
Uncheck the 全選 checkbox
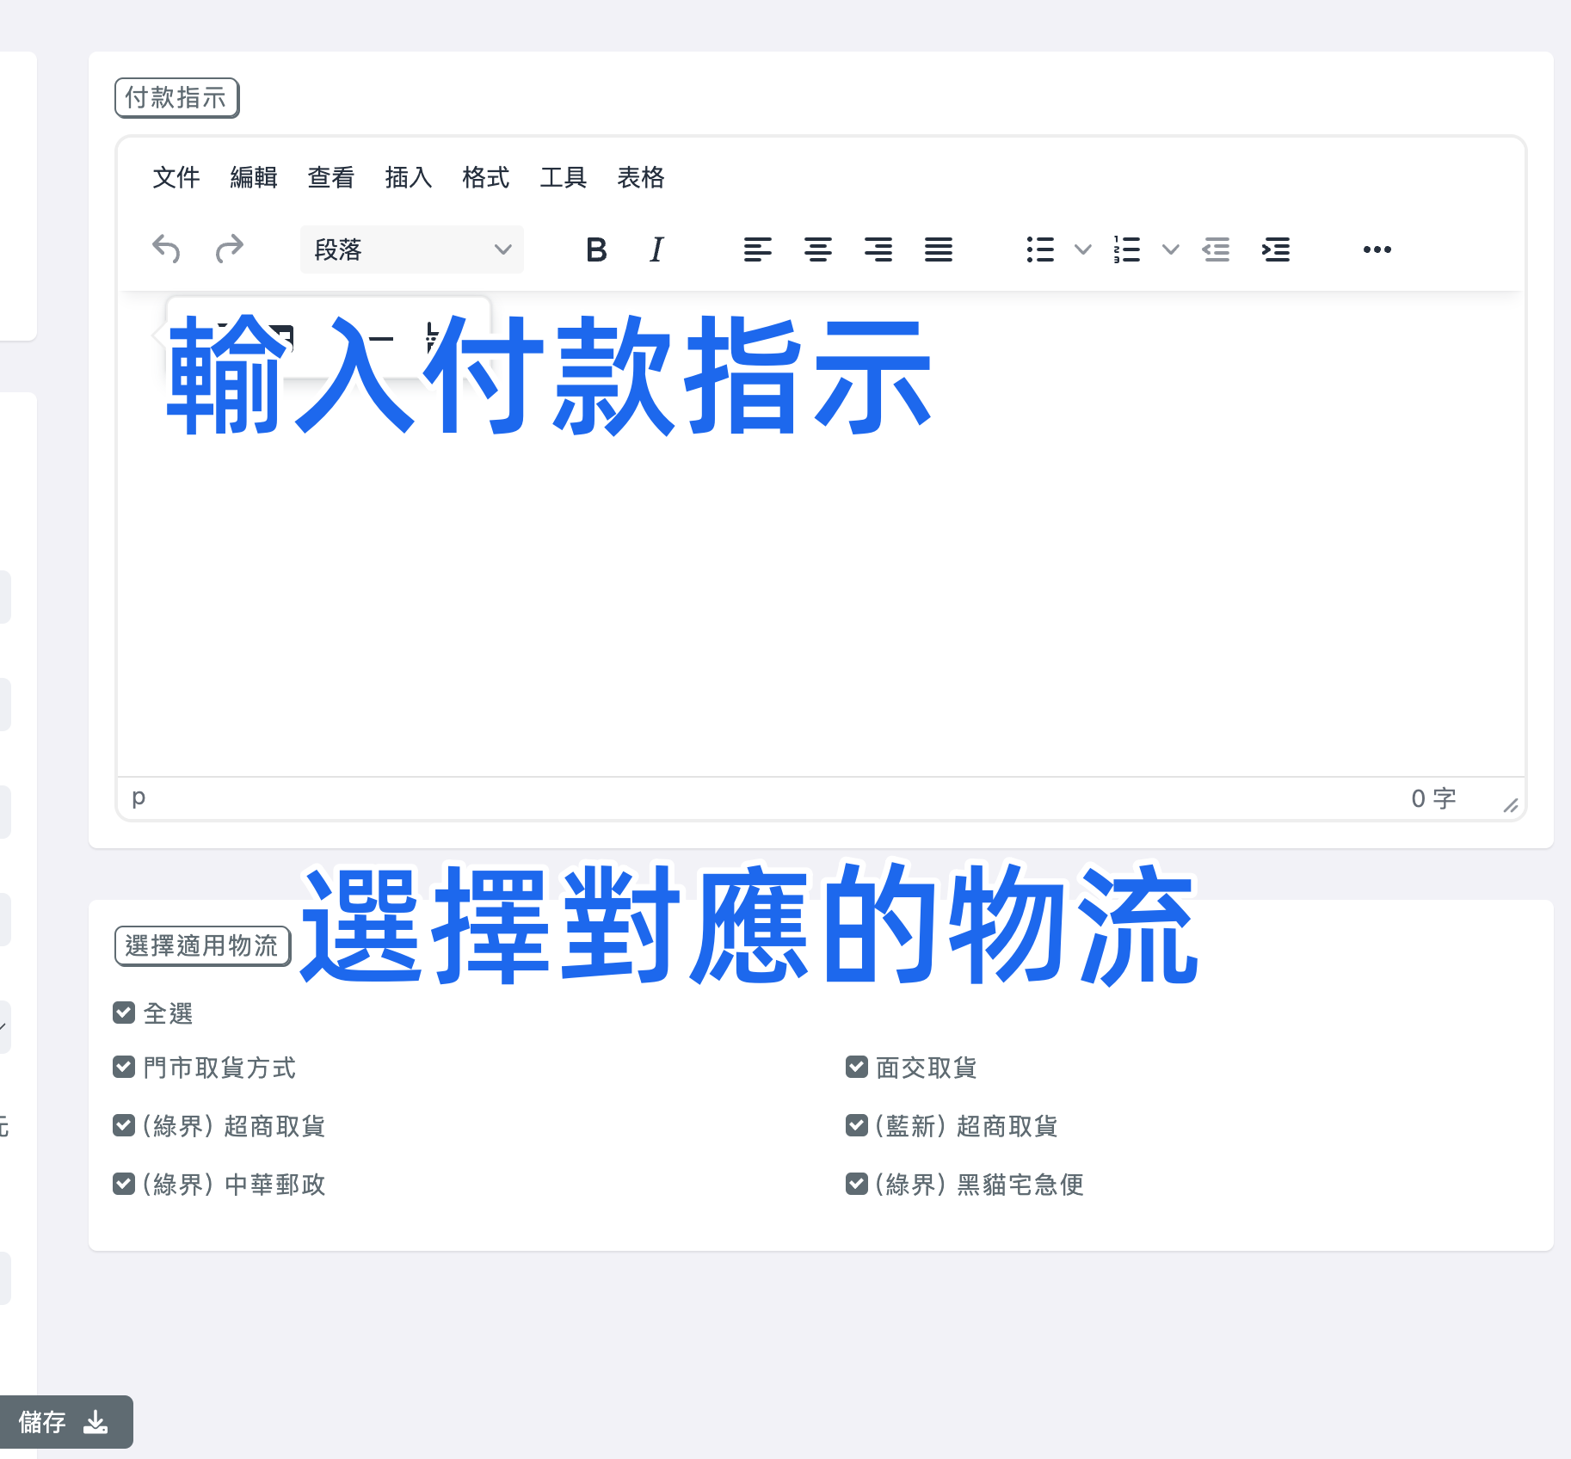123,1012
